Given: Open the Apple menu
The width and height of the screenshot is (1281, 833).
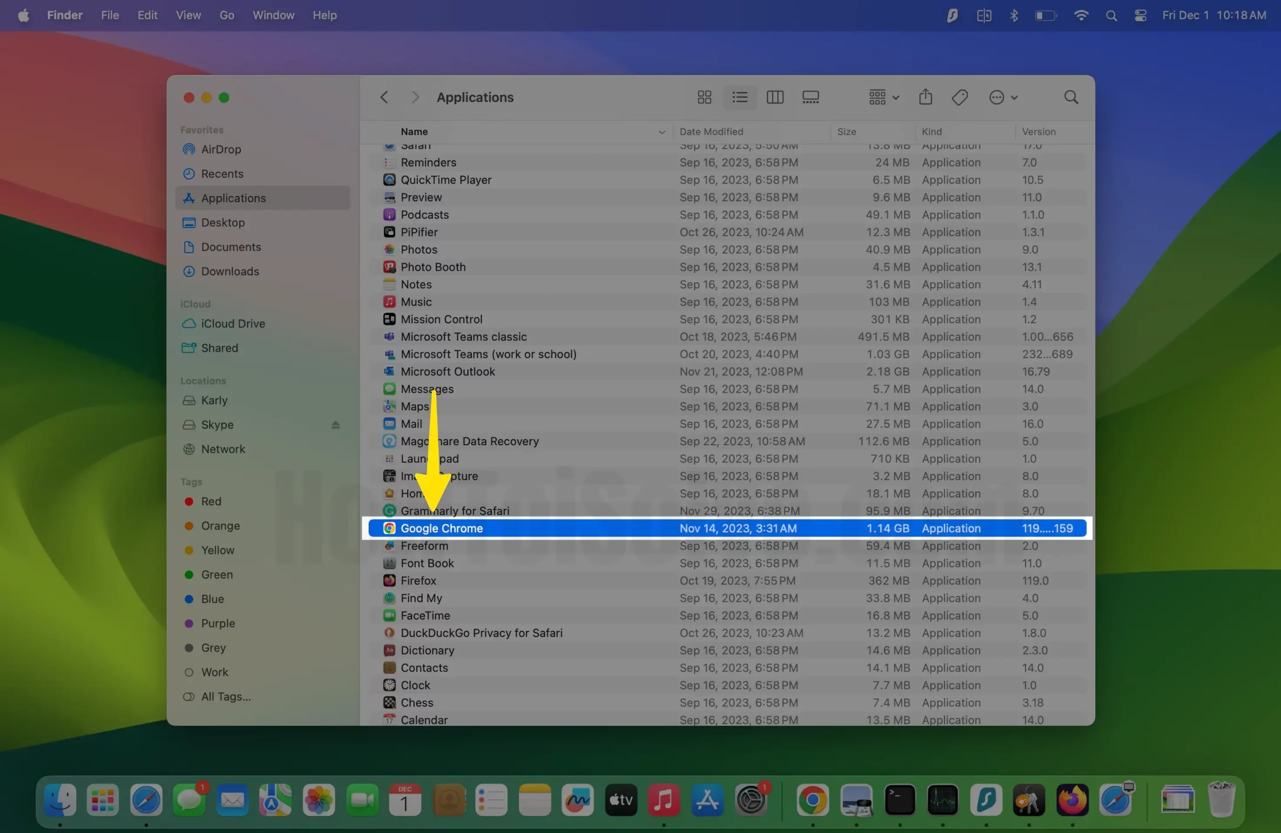Looking at the screenshot, I should (23, 15).
